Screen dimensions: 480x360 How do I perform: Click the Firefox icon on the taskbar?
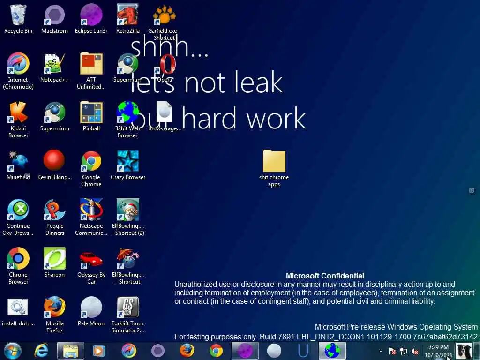tap(187, 351)
